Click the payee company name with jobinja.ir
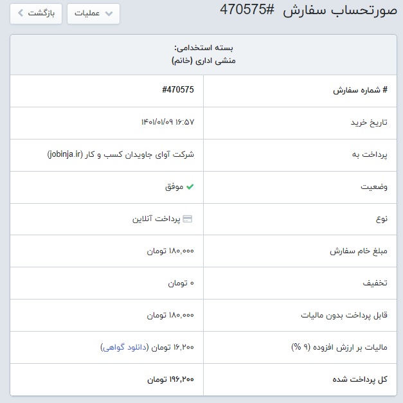This screenshot has height=403, width=403. click(x=120, y=155)
